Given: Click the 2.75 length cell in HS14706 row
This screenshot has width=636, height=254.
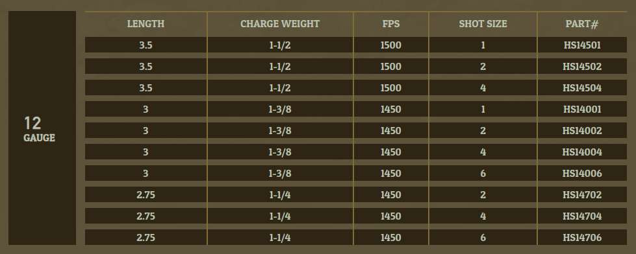Looking at the screenshot, I should pos(146,238).
